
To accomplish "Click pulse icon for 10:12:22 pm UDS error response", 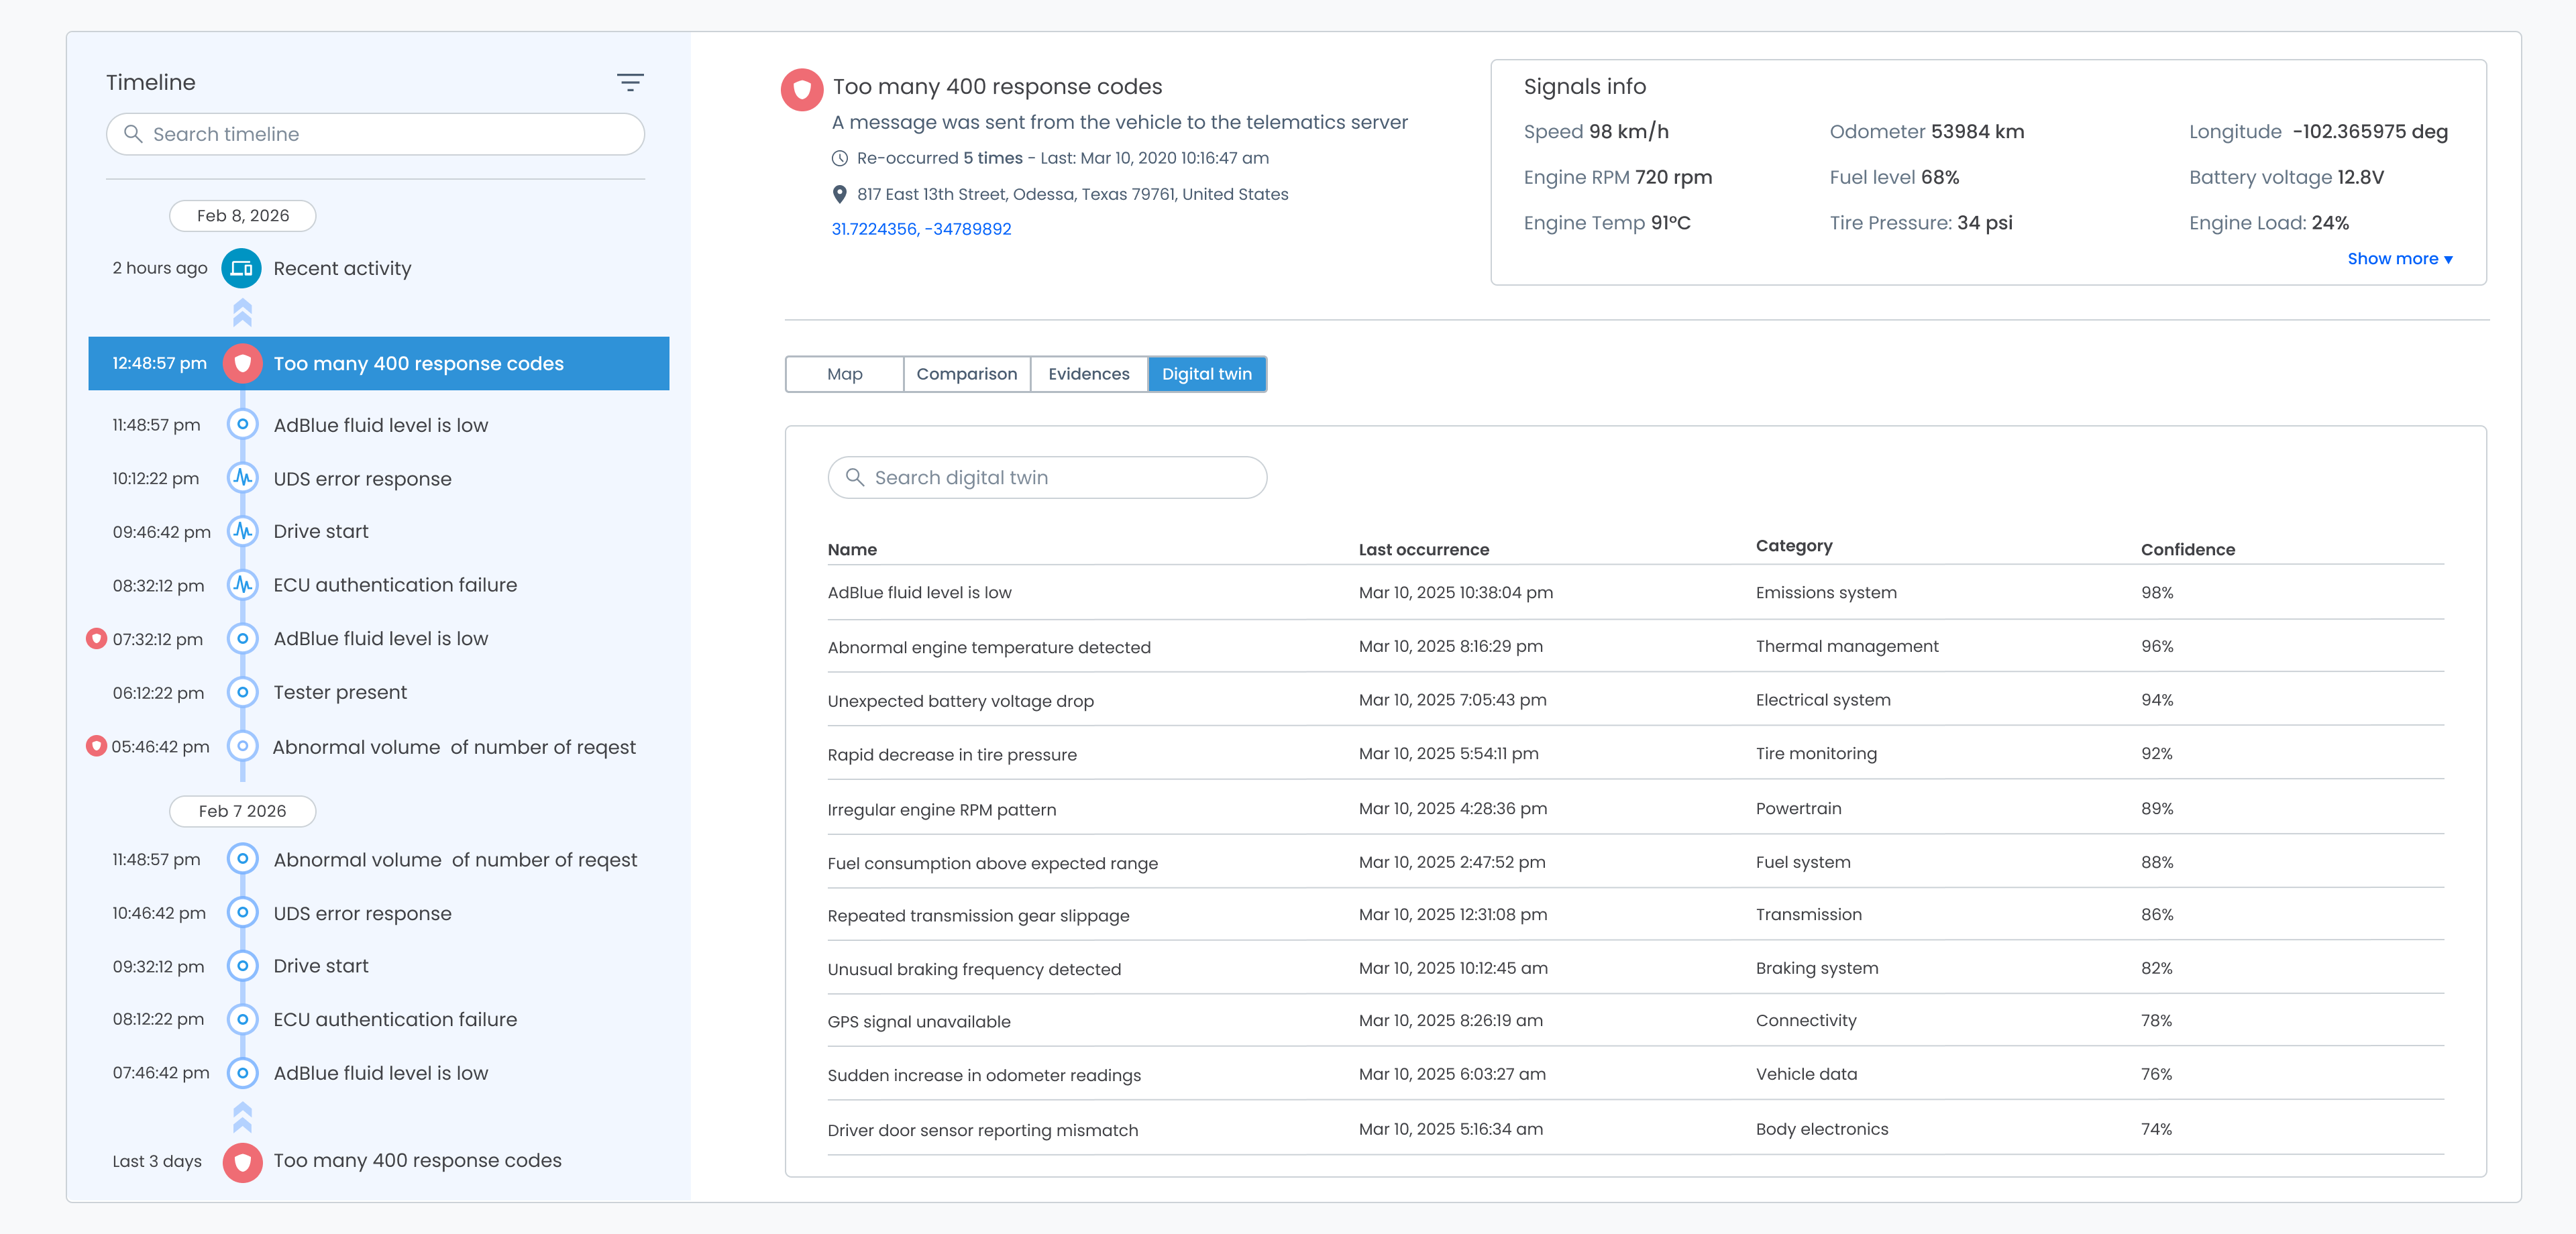I will pyautogui.click(x=242, y=478).
